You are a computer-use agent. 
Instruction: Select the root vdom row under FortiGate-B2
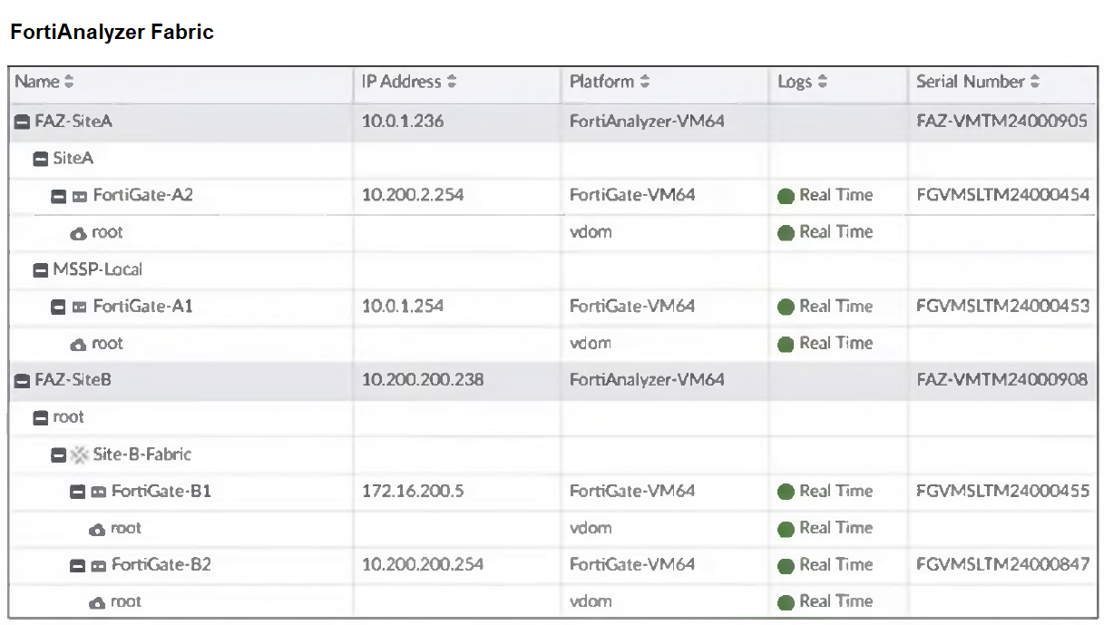(126, 602)
